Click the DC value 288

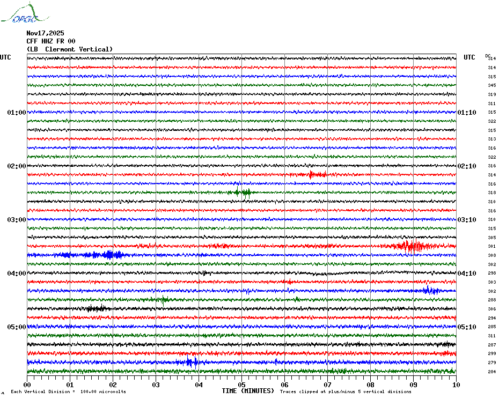click(492, 300)
